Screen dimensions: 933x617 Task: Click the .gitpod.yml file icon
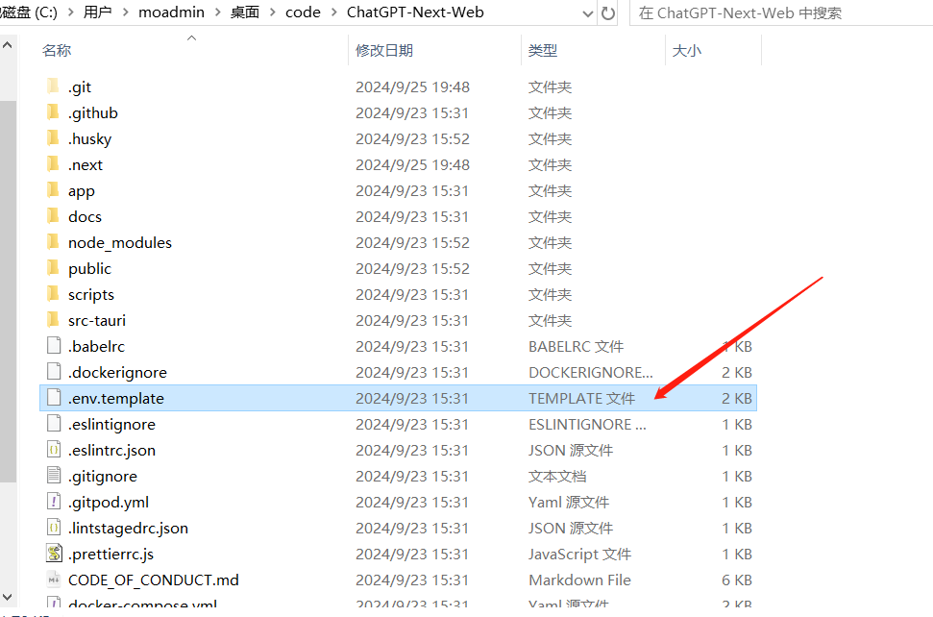(x=54, y=502)
